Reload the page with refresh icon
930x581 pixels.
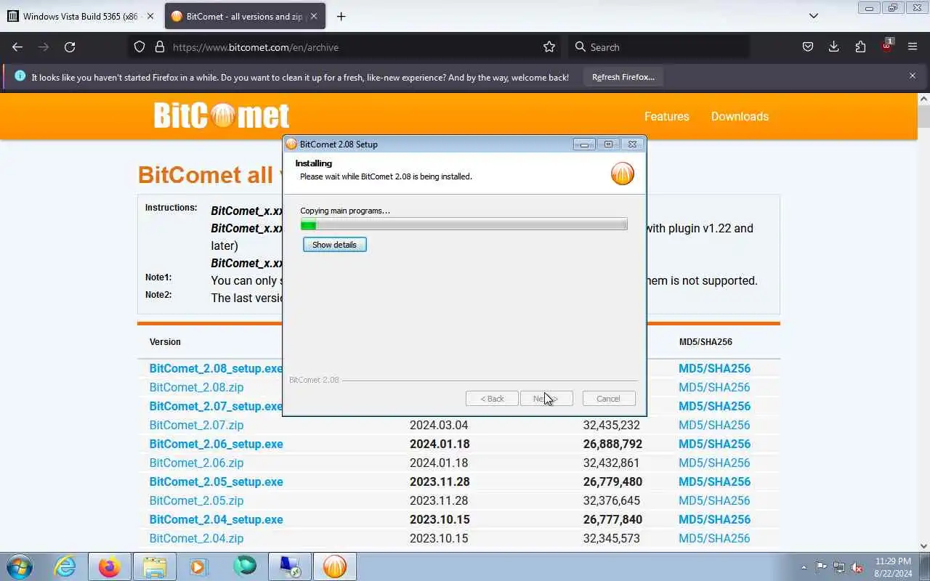tap(70, 46)
